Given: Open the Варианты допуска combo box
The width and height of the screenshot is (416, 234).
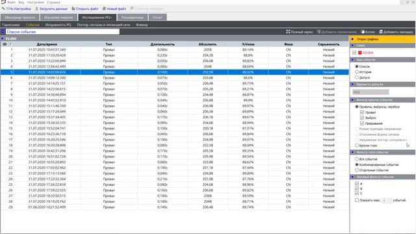Looking at the screenshot, I should click(x=370, y=92).
